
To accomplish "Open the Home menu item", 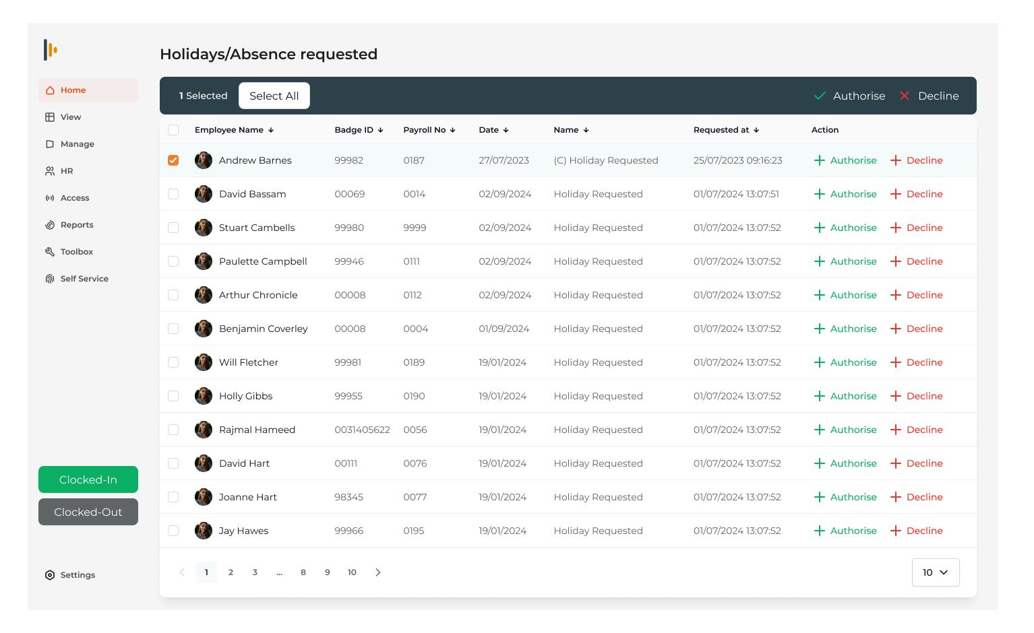I will pos(88,90).
